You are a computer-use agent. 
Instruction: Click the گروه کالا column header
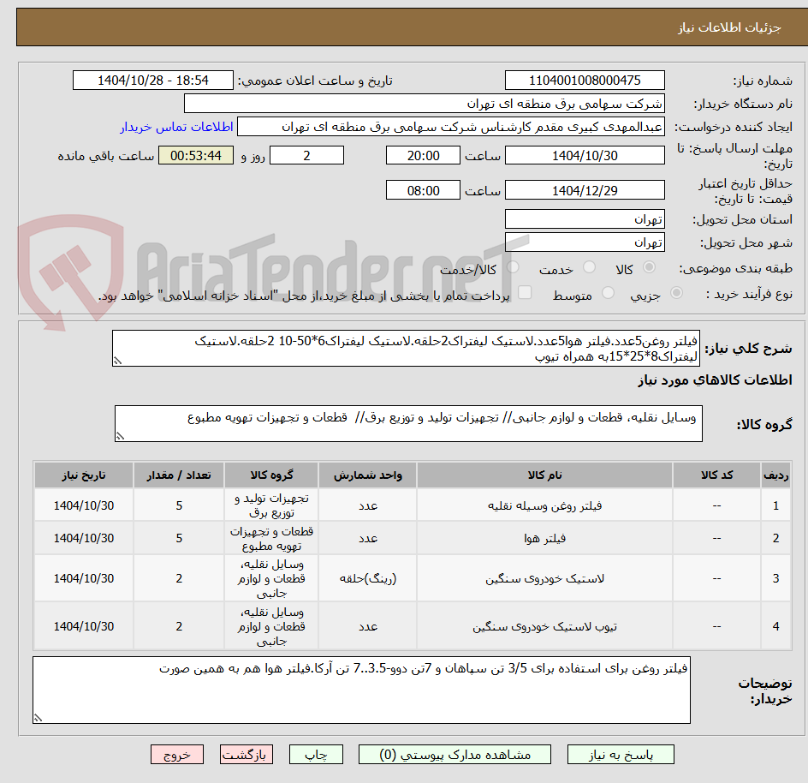(271, 475)
